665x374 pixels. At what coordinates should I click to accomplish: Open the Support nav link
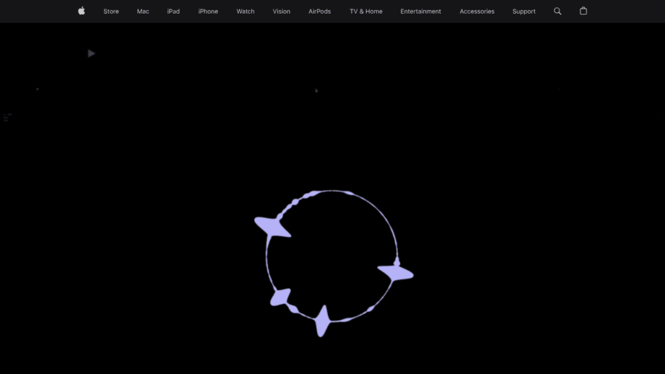coord(524,12)
